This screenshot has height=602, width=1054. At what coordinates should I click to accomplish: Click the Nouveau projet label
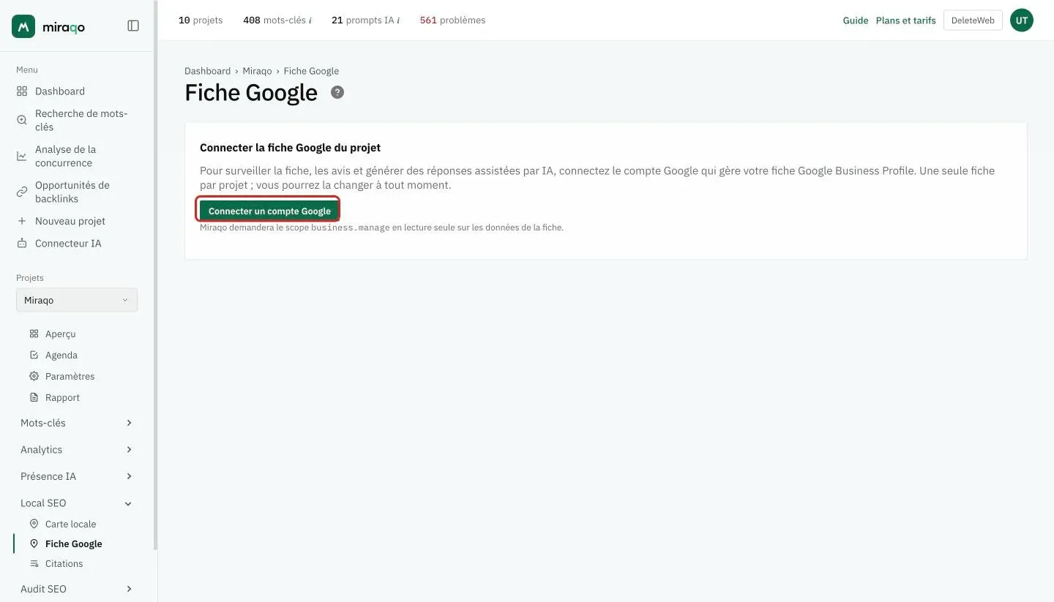[x=70, y=221]
